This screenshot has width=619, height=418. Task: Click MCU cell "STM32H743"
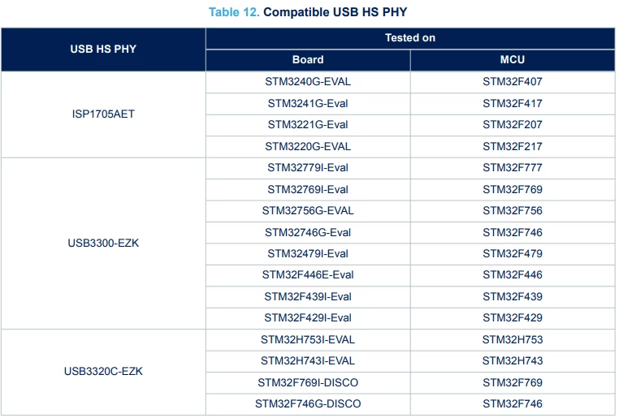tap(513, 361)
